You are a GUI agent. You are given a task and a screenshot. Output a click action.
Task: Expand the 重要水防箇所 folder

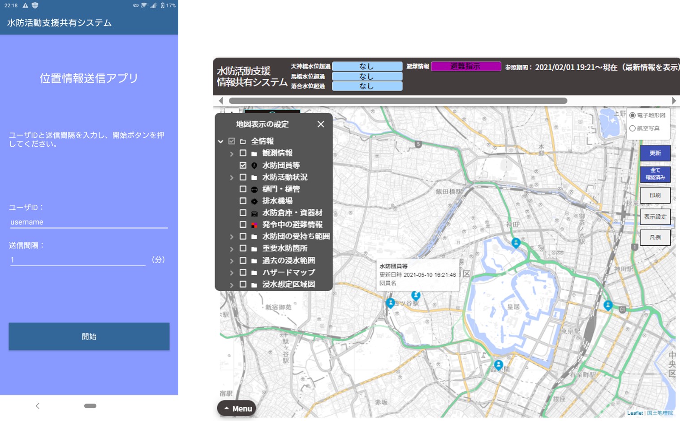coord(232,249)
